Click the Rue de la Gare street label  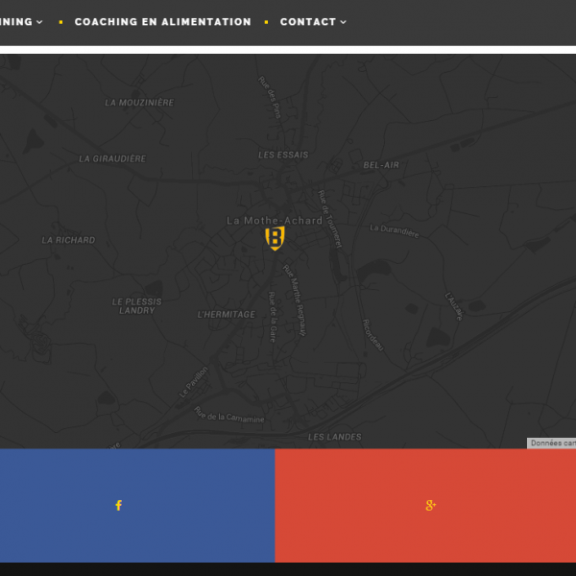point(273,317)
